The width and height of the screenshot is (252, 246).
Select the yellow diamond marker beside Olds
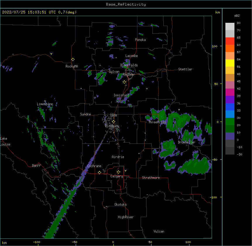[x=113, y=122]
